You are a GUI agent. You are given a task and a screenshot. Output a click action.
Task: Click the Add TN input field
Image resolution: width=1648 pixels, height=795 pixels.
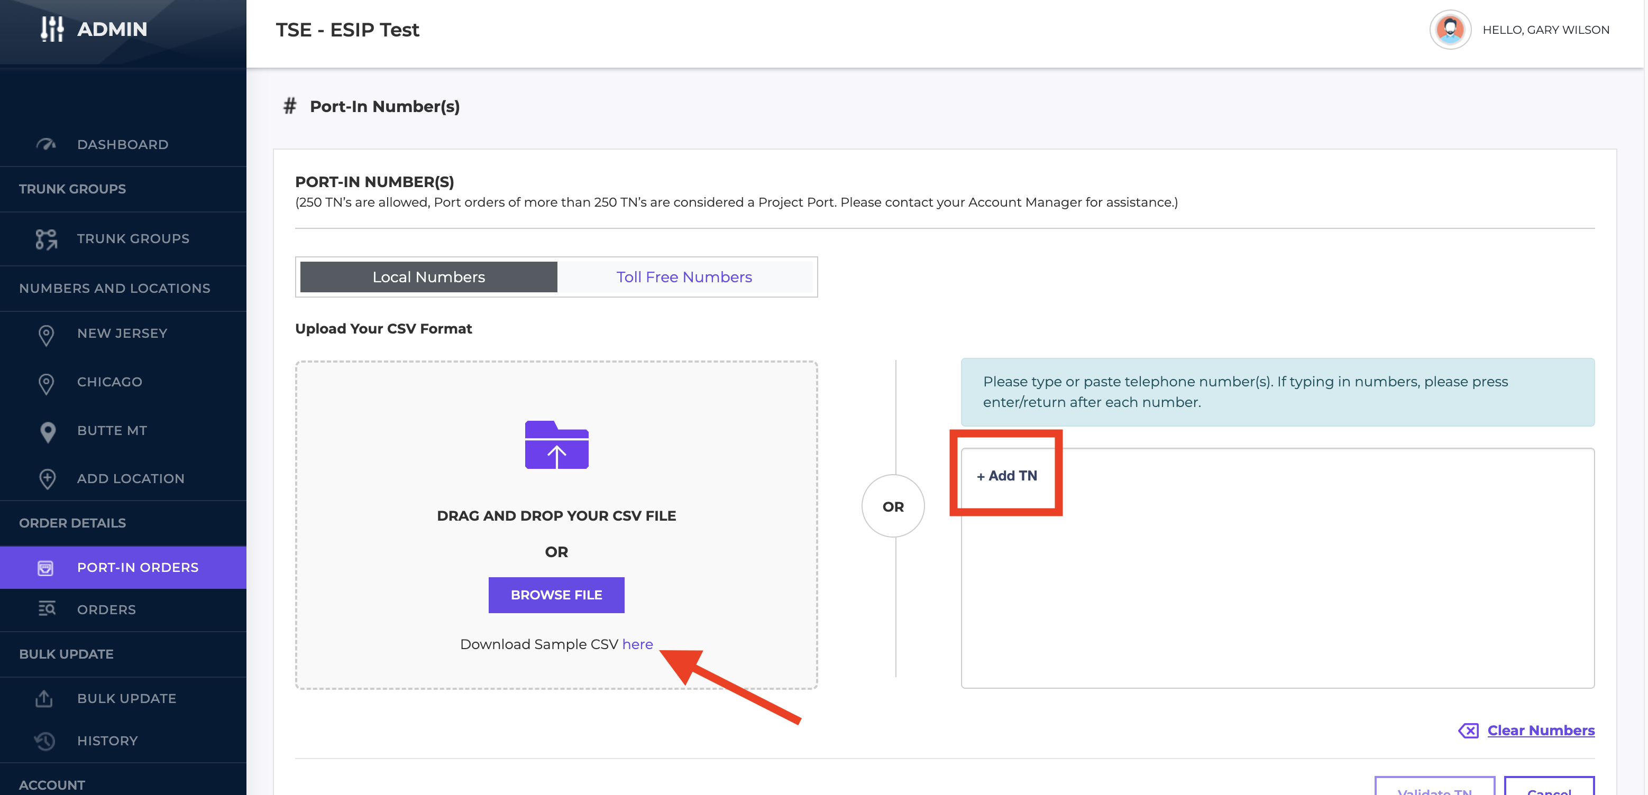point(1007,476)
